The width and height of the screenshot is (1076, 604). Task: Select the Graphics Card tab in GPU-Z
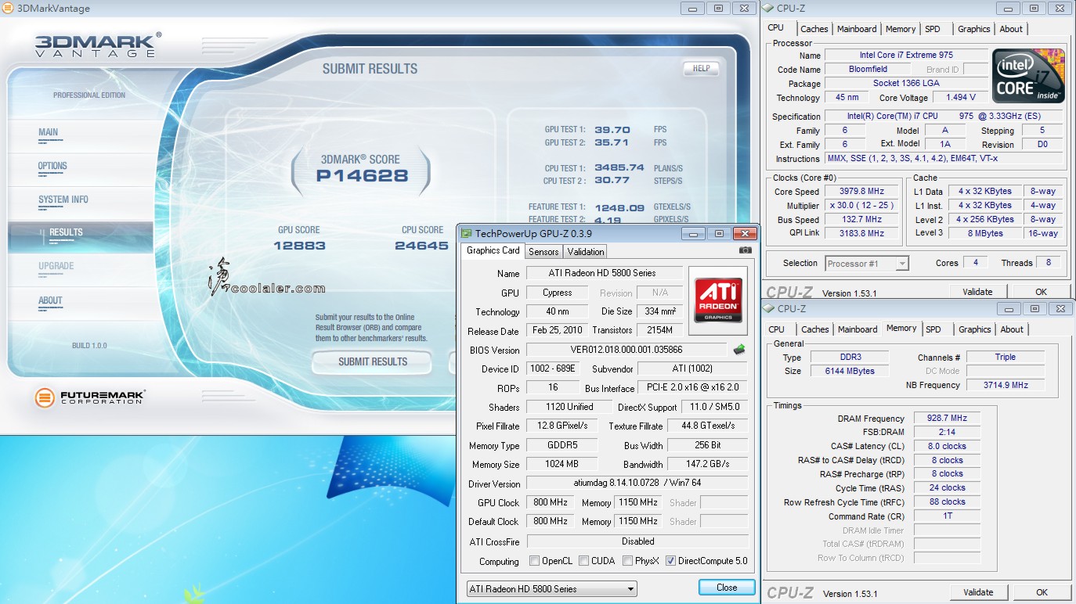[493, 250]
